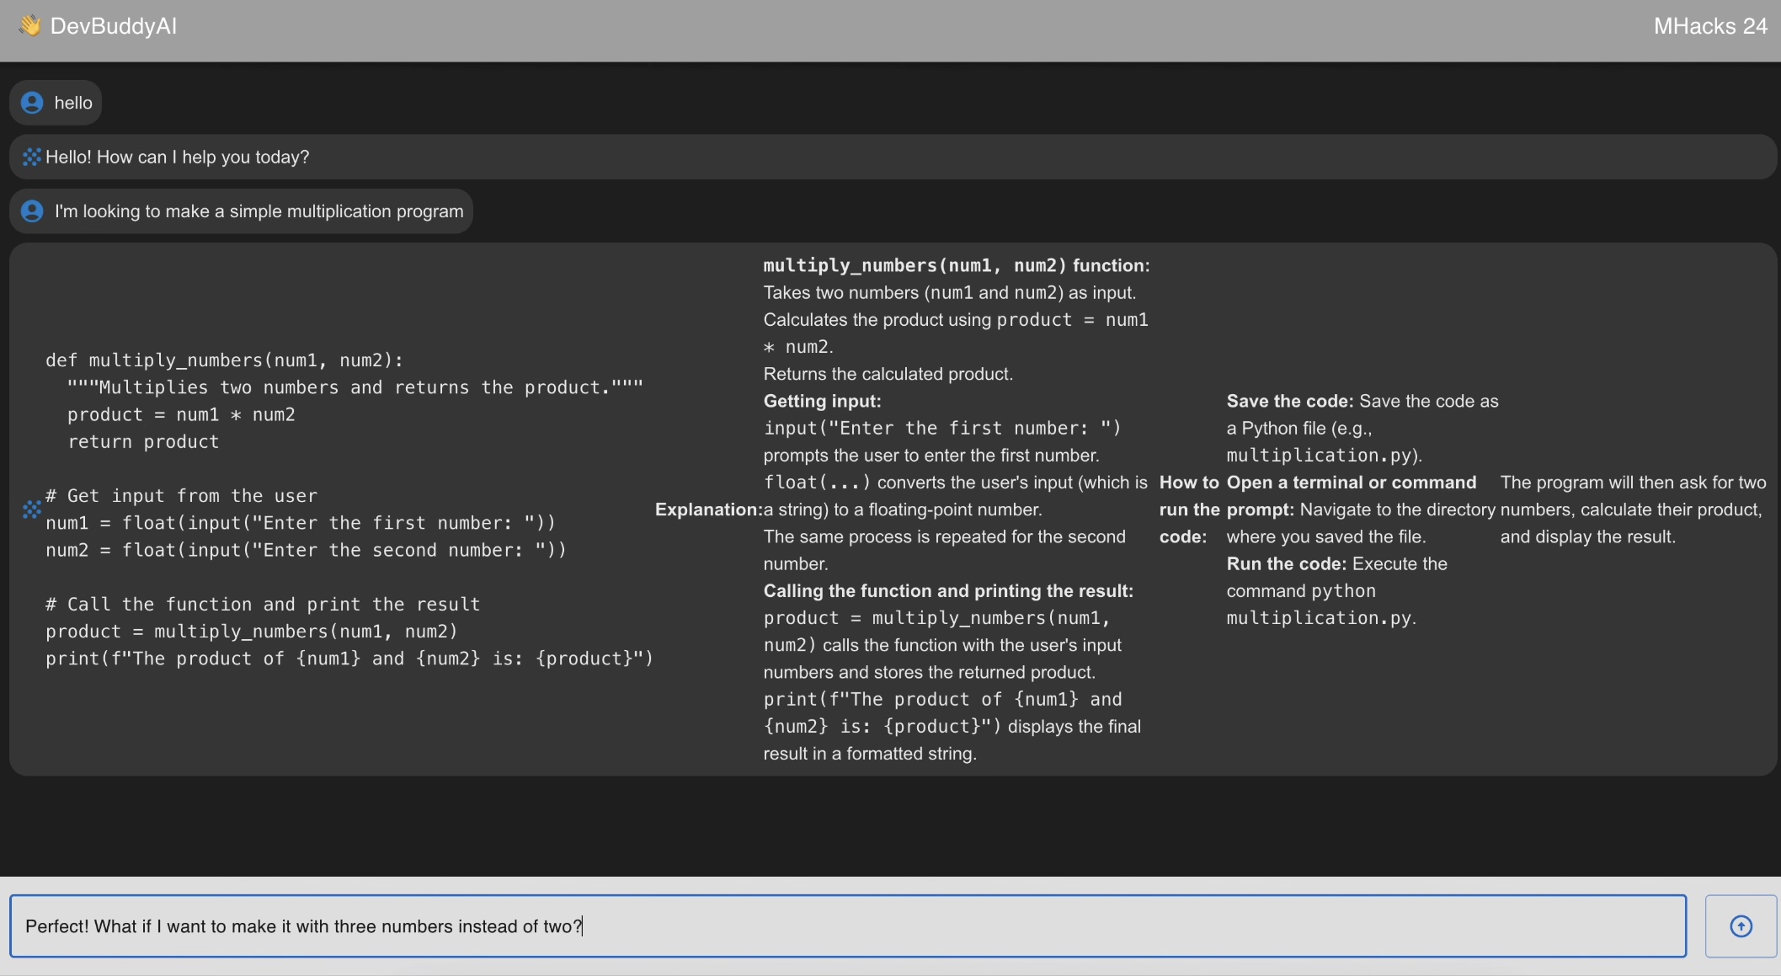Click user avatar beside 'hello' message
Image resolution: width=1781 pixels, height=976 pixels.
[x=32, y=103]
